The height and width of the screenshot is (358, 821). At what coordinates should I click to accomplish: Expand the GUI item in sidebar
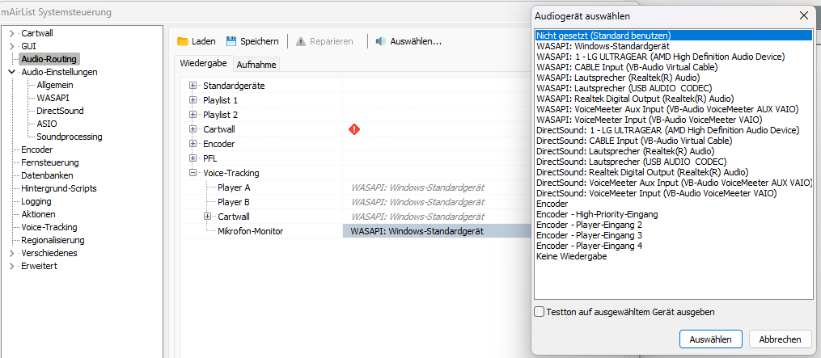pyautogui.click(x=12, y=46)
